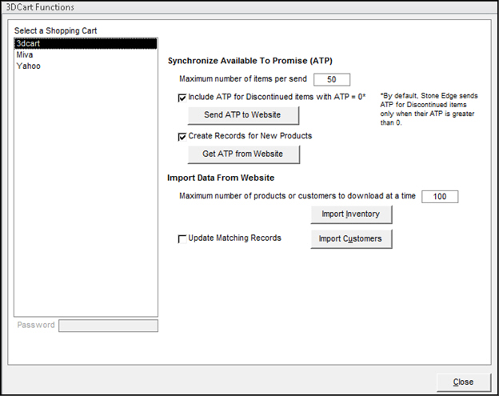Click the Select a Shopping Cart label

coord(55,31)
